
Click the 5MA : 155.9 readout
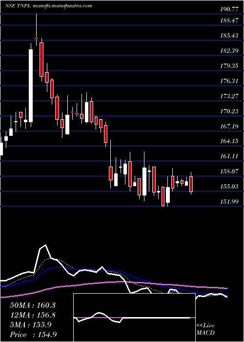31,325
